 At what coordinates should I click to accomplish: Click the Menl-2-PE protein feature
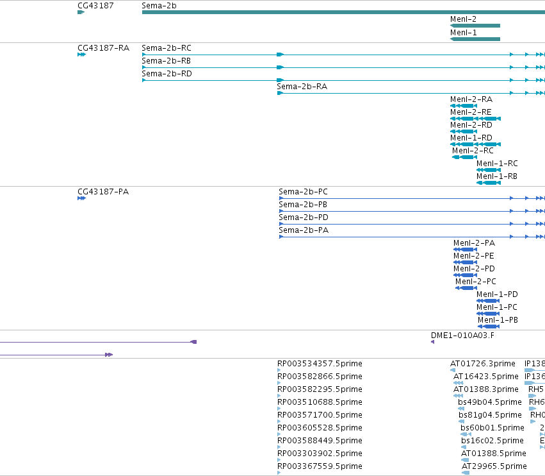point(466,262)
